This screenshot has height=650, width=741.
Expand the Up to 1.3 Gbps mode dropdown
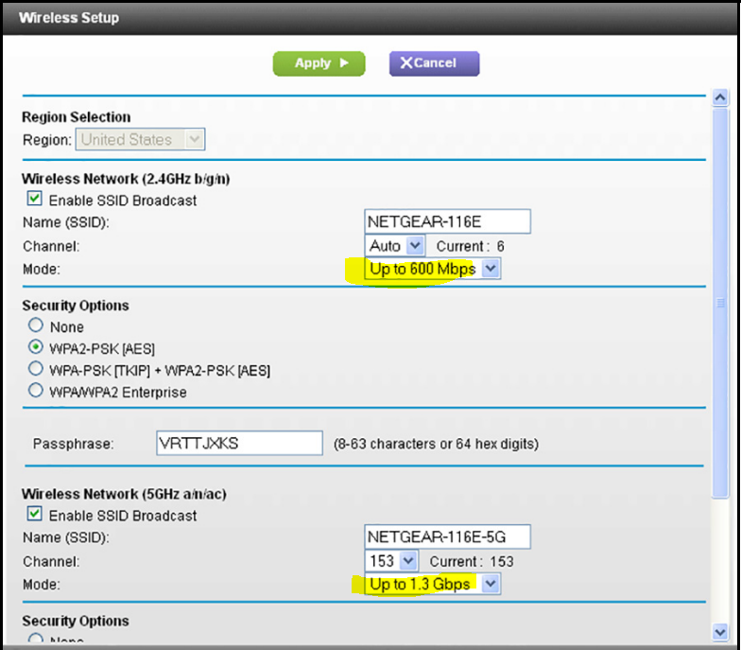[x=433, y=585]
